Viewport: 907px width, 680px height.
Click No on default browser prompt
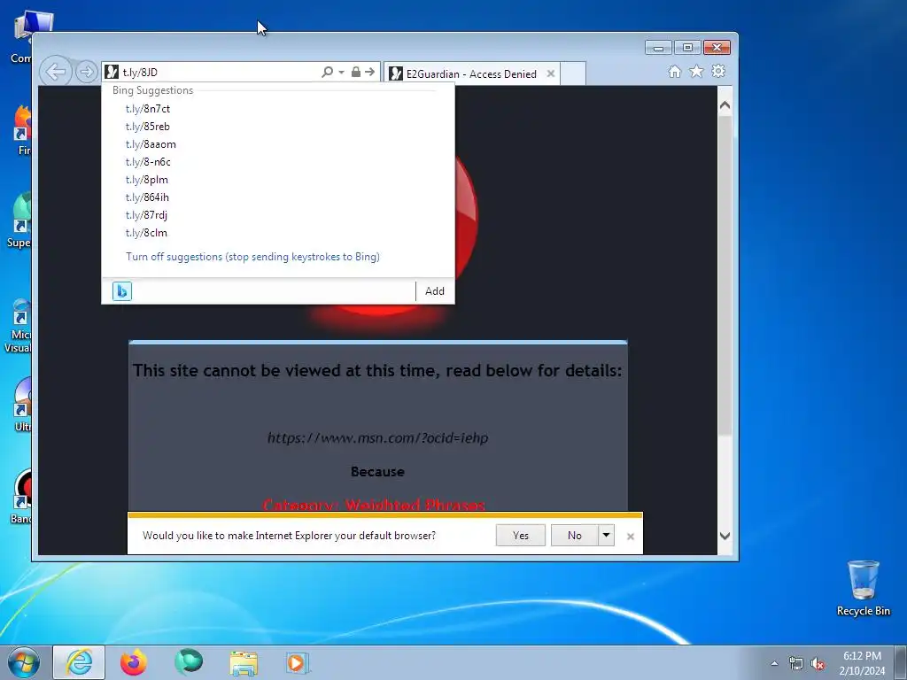tap(574, 536)
